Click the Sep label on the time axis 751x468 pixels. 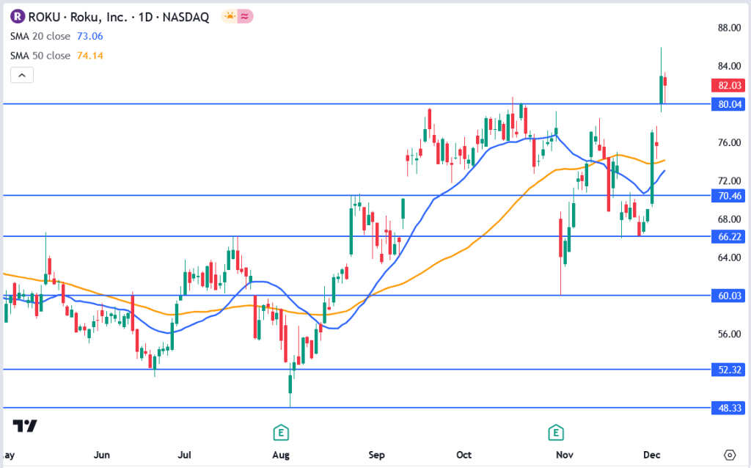click(x=376, y=455)
